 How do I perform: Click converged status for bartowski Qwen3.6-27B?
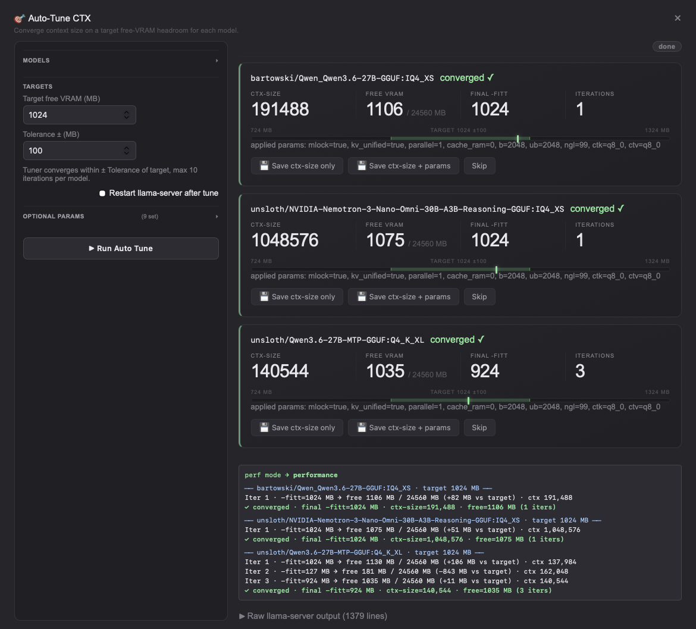pos(466,78)
